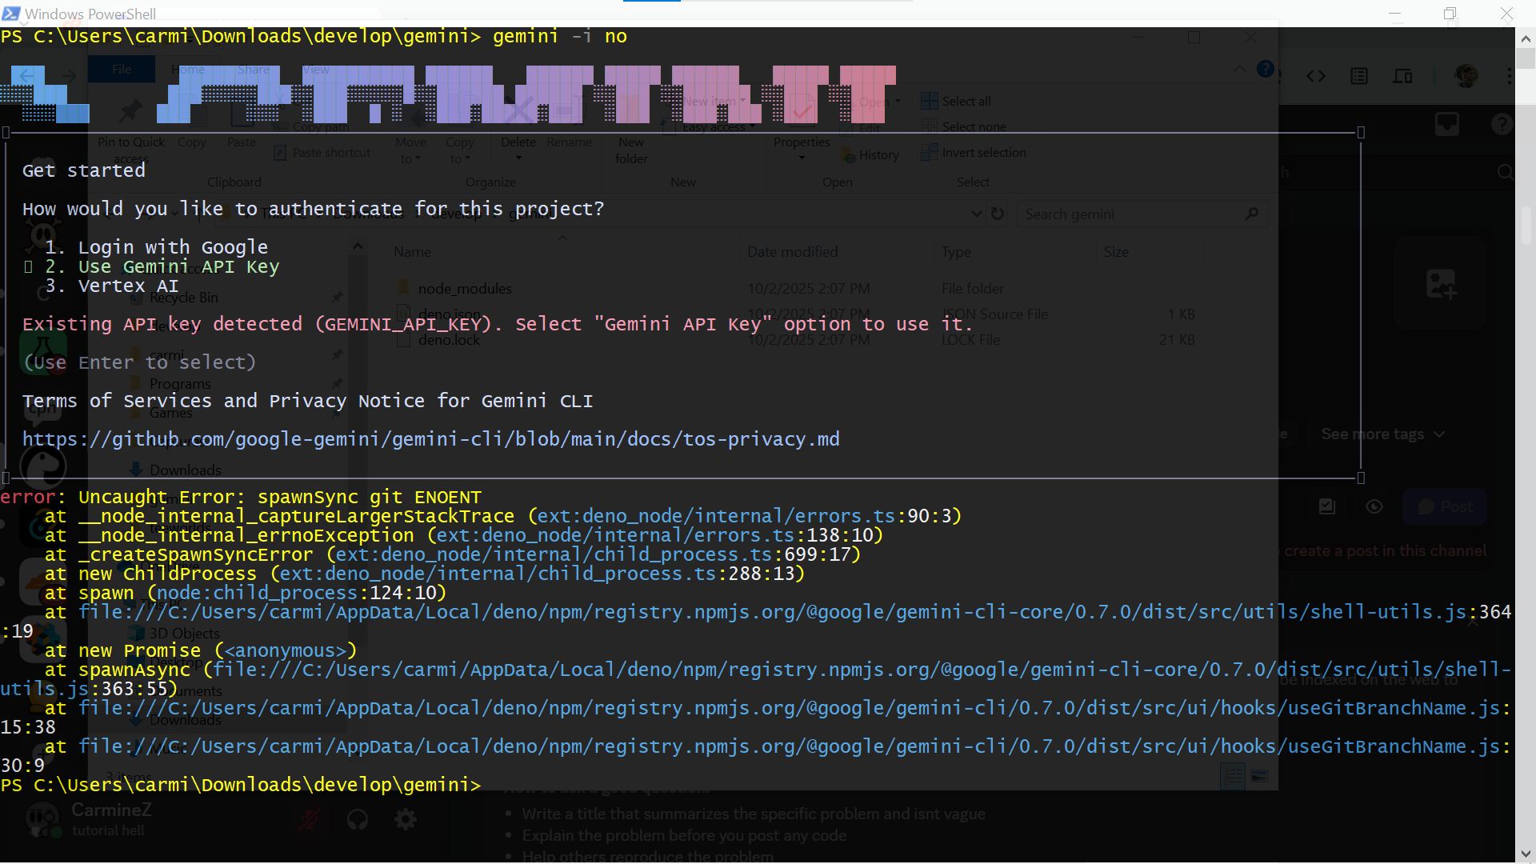
Task: Collapse the File Explorer ribbon chevron
Action: pos(1239,70)
